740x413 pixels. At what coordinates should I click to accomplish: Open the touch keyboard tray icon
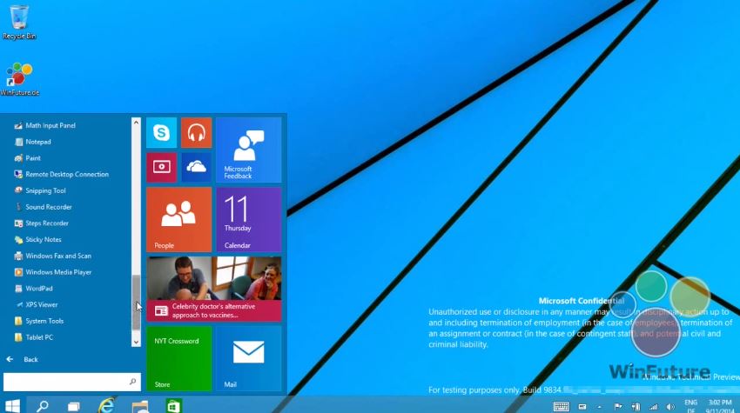(x=562, y=406)
